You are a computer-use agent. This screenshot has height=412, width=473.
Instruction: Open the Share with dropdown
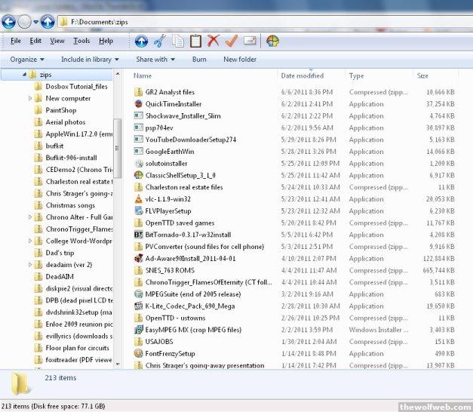(155, 60)
